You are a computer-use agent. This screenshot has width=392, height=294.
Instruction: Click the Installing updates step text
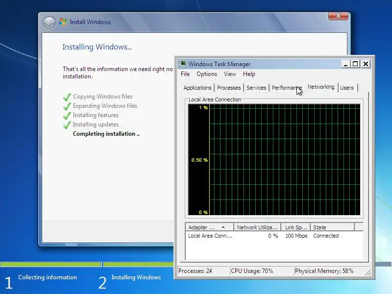(96, 124)
